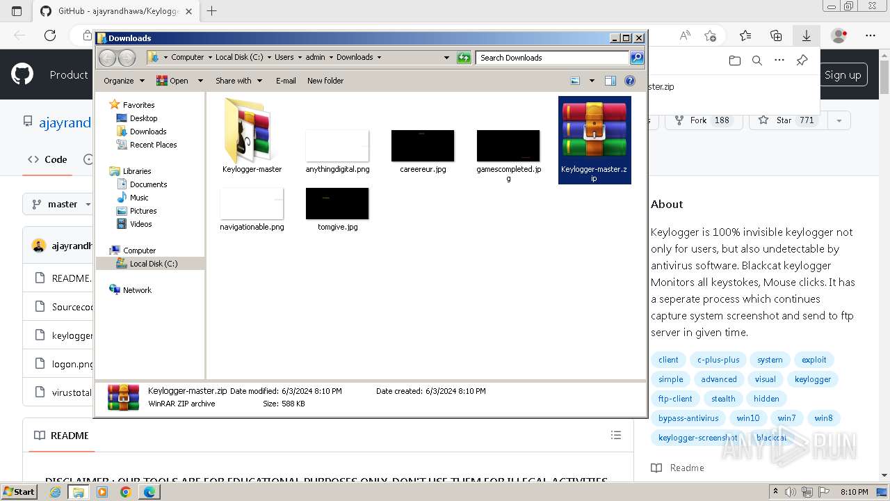Image resolution: width=890 pixels, height=501 pixels.
Task: Open the Windows Start menu
Action: [19, 491]
